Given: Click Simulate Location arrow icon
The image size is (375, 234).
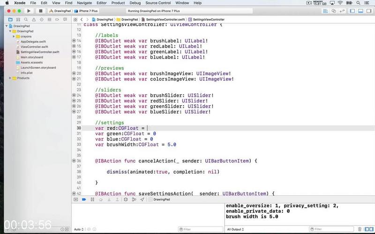Looking at the screenshot, I should click(x=142, y=200).
